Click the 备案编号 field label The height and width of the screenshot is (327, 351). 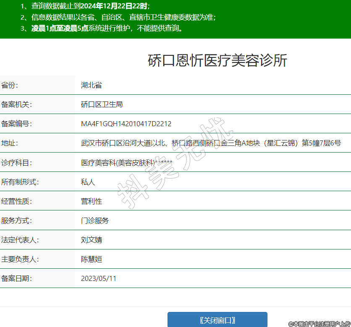(x=16, y=124)
